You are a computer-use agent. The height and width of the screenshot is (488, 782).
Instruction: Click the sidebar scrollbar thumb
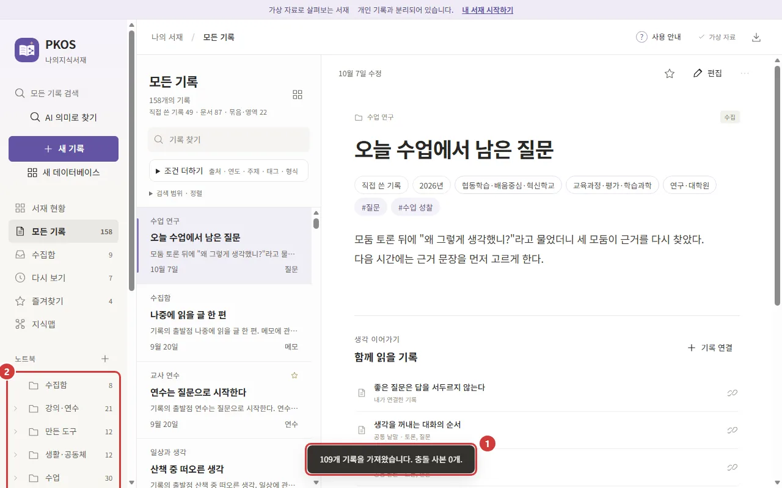pos(131,160)
